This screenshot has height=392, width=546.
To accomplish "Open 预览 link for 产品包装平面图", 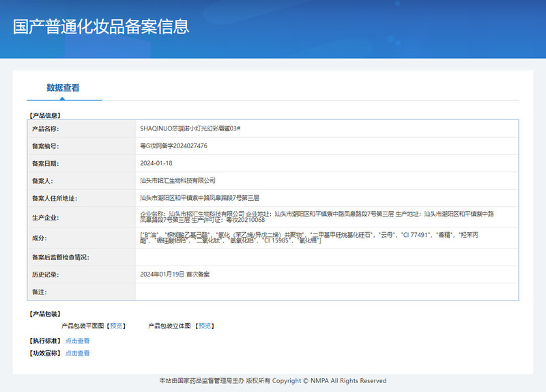I will (116, 326).
